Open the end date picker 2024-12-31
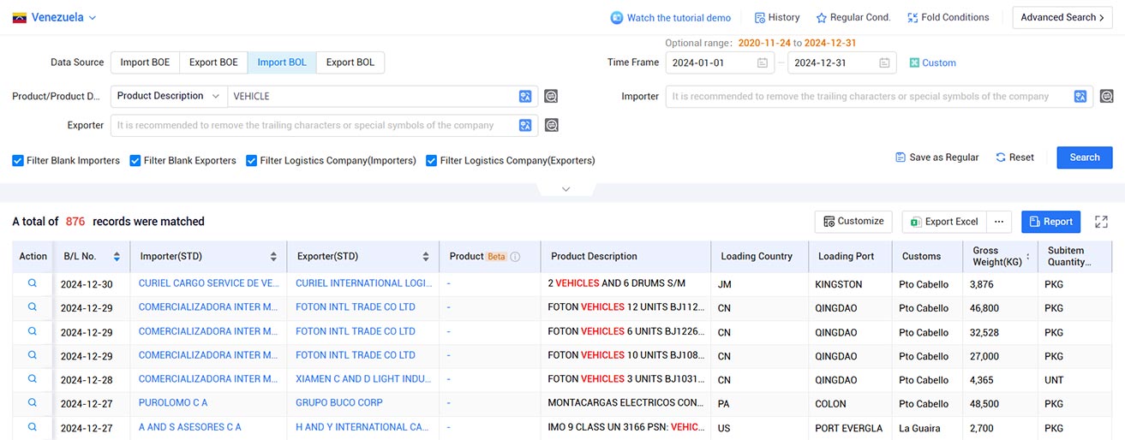This screenshot has height=440, width=1125. click(x=842, y=62)
